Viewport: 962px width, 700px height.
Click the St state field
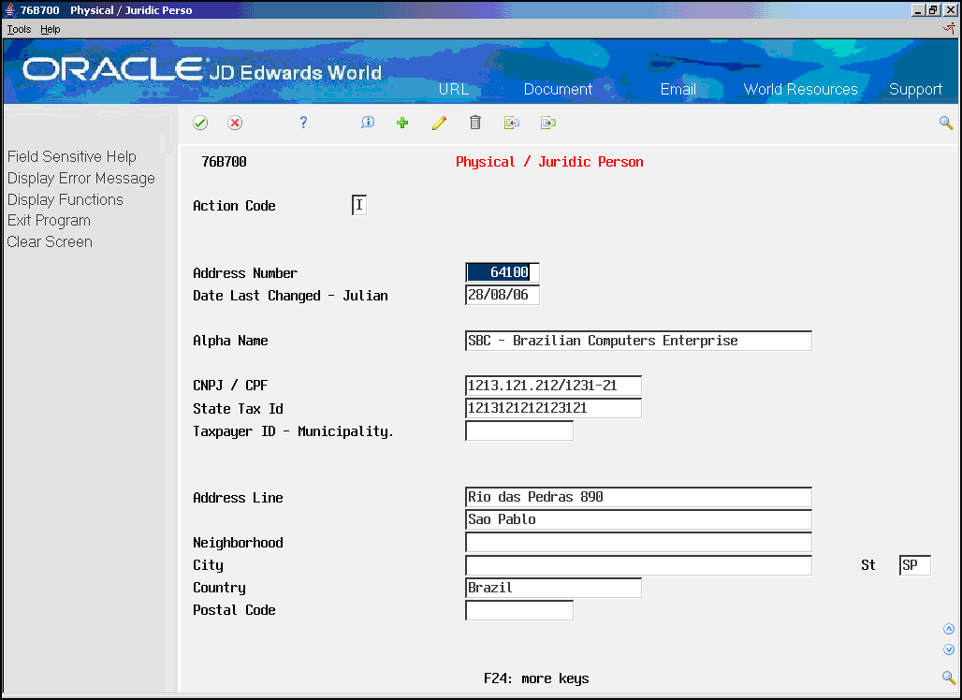point(915,565)
